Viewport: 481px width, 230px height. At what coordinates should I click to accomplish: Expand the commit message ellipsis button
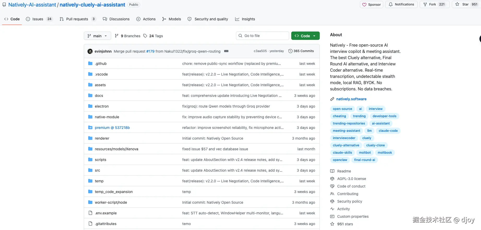pos(226,51)
